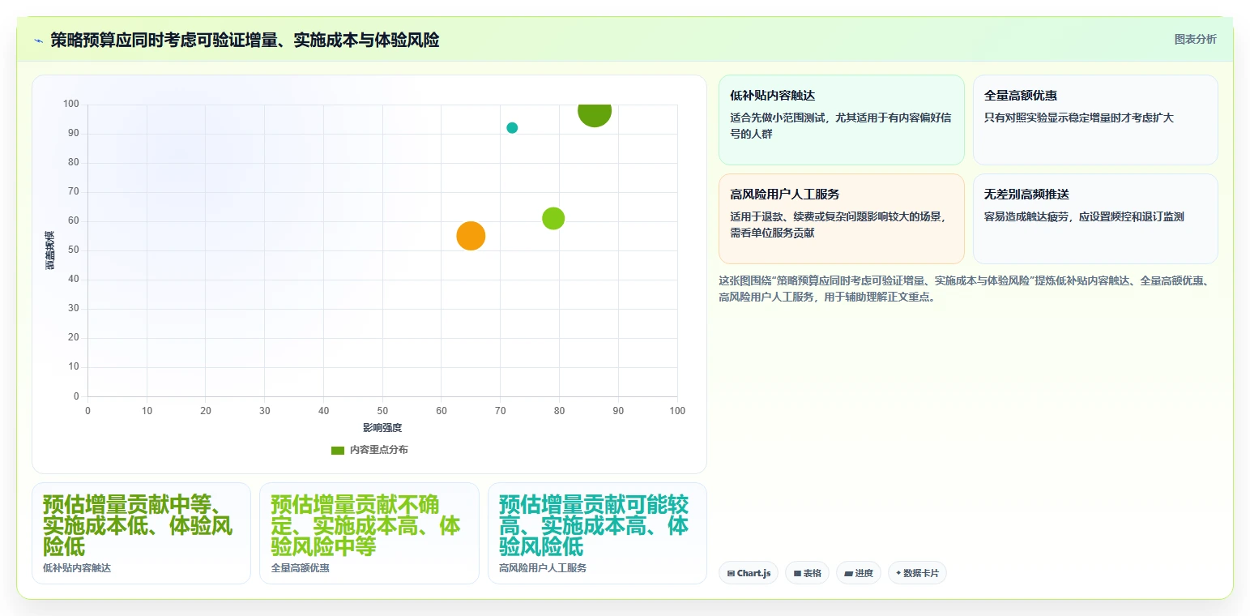
Task: Click the 图表分析 label in the header
Action: tap(1195, 39)
